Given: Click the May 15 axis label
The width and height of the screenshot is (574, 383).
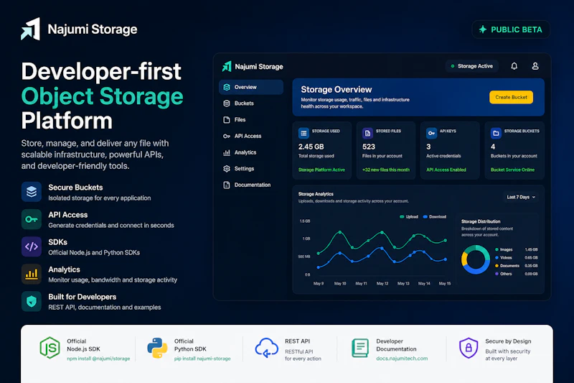Looking at the screenshot, I should pyautogui.click(x=445, y=283).
